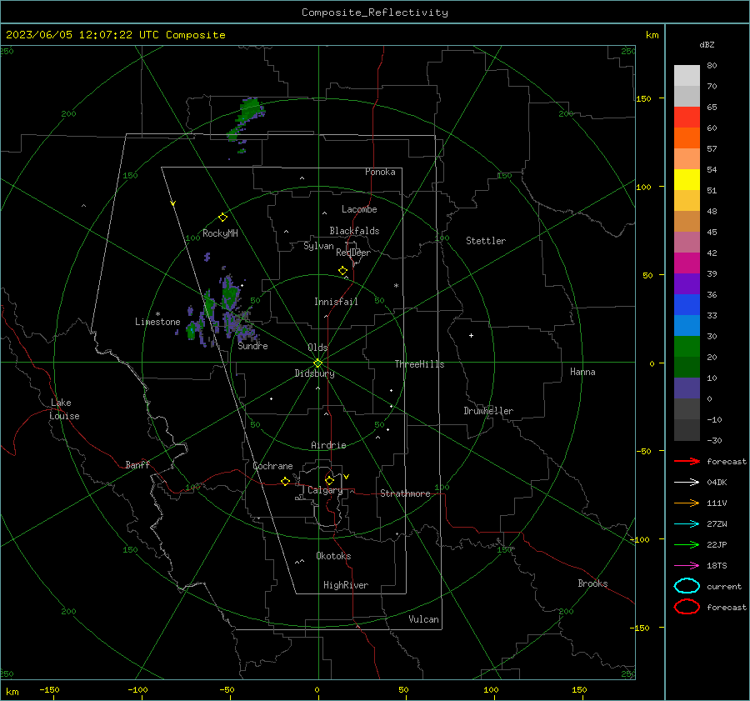The image size is (750, 701).
Task: Select the yellow 54 dBZ color swatch
Action: pos(687,180)
